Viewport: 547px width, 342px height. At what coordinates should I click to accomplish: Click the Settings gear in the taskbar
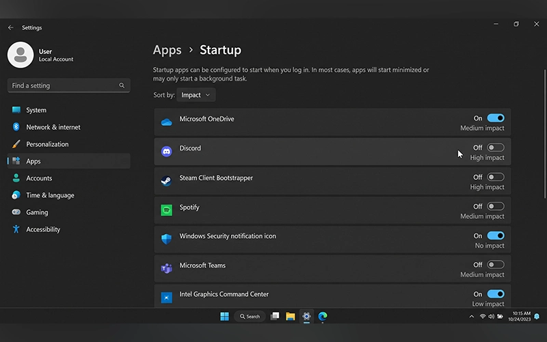pyautogui.click(x=306, y=316)
